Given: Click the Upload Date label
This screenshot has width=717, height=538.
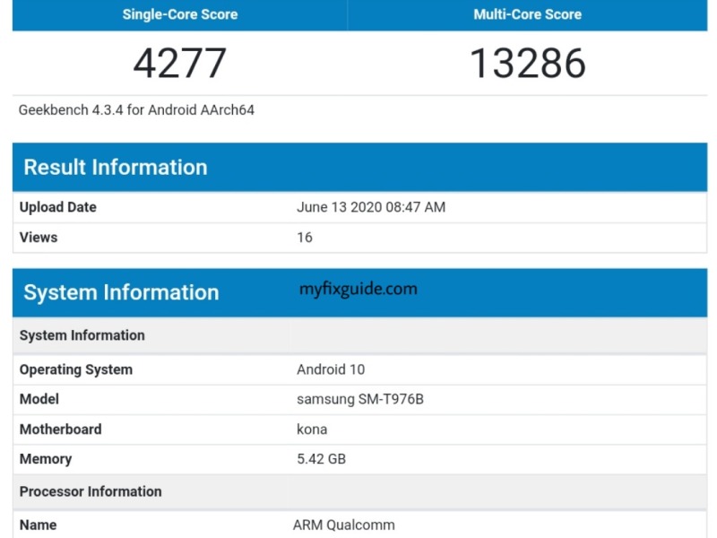Looking at the screenshot, I should coord(57,207).
